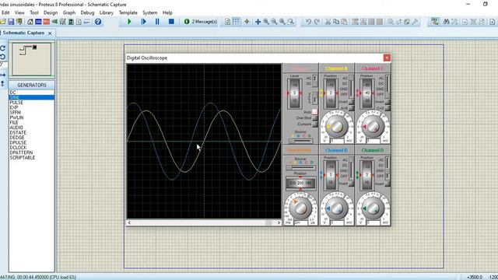Viewport: 498px width, 280px height.
Task: Open the View menu
Action: [x=19, y=12]
